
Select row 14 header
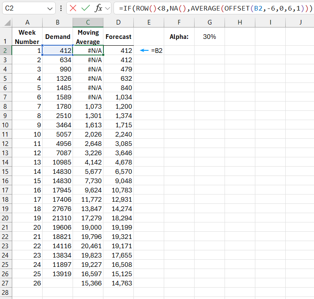[5, 162]
